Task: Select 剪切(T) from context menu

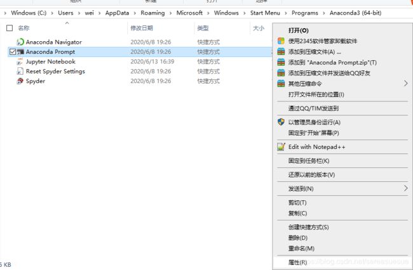Action: tap(297, 203)
